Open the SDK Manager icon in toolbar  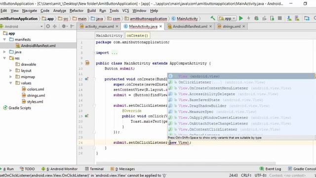pos(289,18)
